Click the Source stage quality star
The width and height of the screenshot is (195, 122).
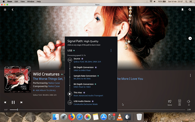82,59
